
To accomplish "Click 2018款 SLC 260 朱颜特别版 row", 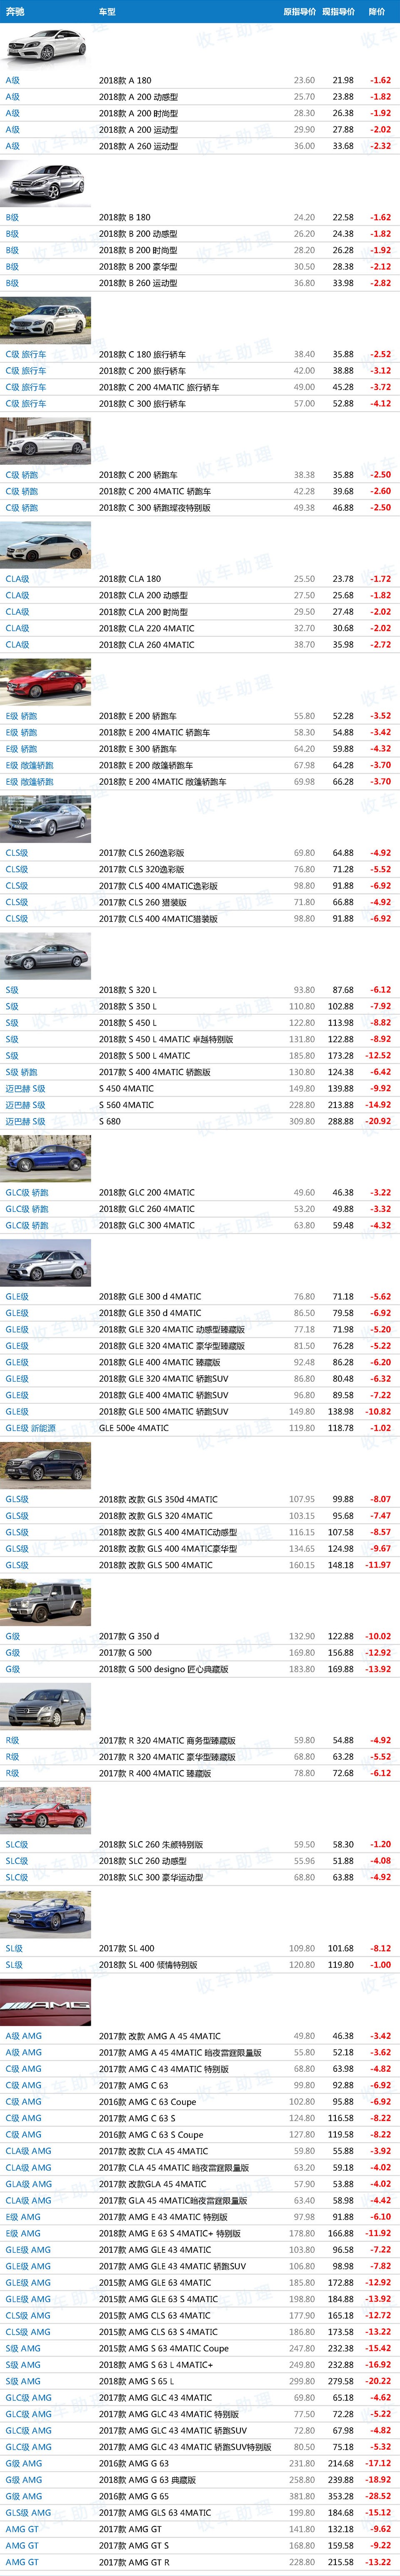I will 200,1844.
